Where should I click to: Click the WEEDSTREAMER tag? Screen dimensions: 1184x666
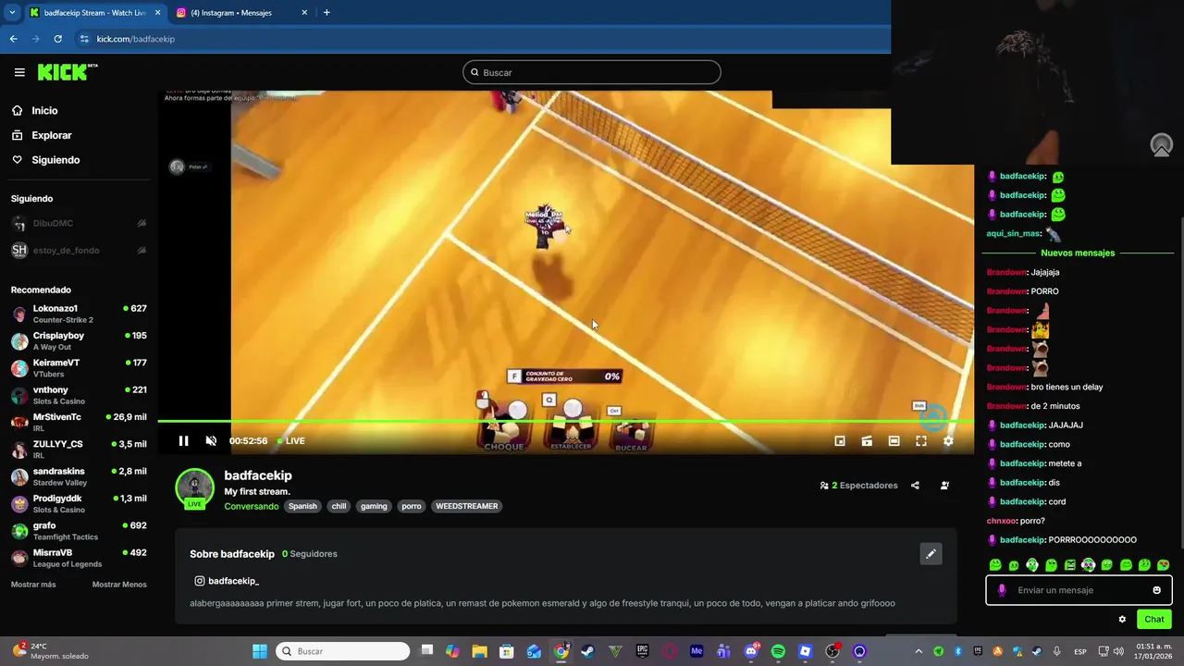[466, 506]
